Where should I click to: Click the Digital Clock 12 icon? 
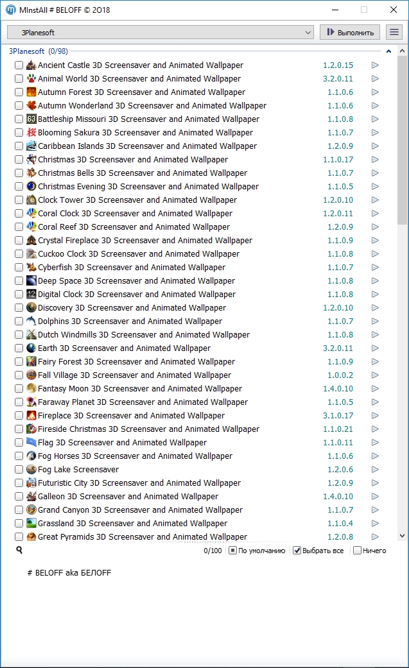[x=31, y=294]
